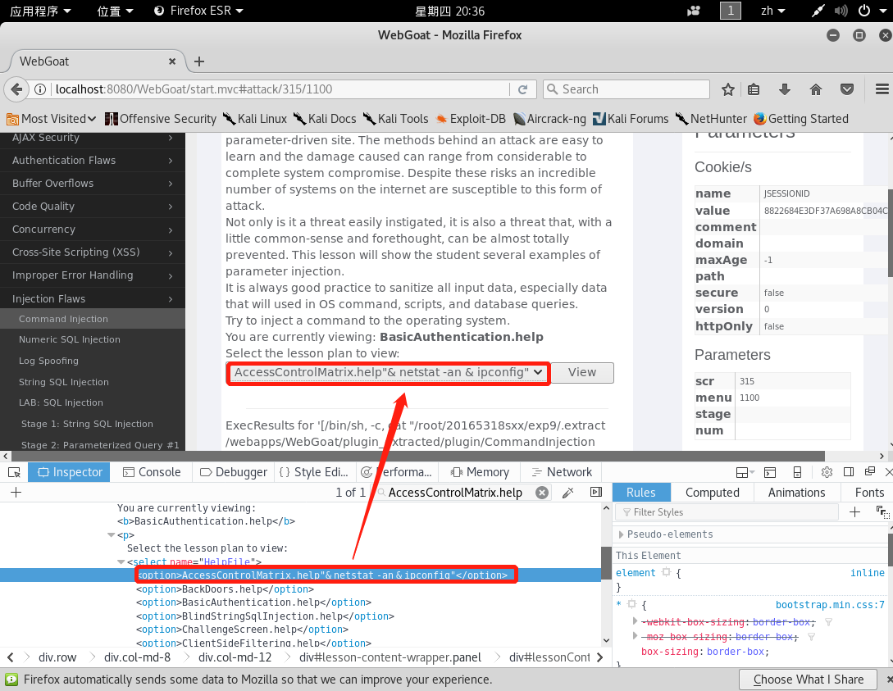Open the Exploit-DB bookmark
This screenshot has width=893, height=691.
pyautogui.click(x=471, y=119)
